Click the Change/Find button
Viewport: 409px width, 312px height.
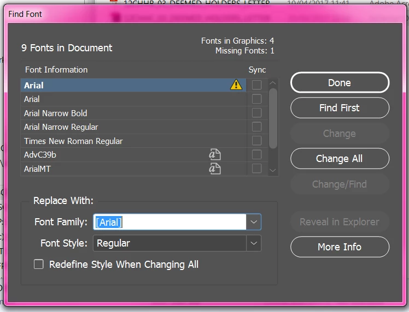point(340,184)
